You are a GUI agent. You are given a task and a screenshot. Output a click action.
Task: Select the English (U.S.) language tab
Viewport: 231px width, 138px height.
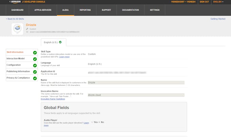pyautogui.click(x=53, y=42)
